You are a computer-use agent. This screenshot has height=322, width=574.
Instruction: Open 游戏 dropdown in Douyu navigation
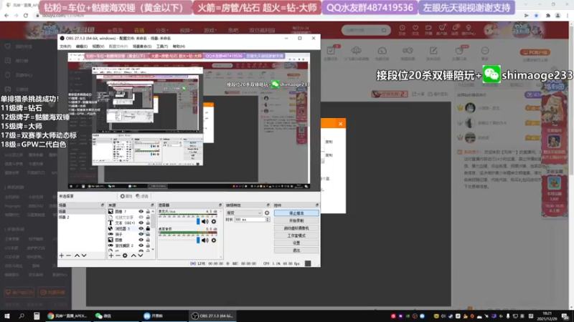tap(210, 30)
